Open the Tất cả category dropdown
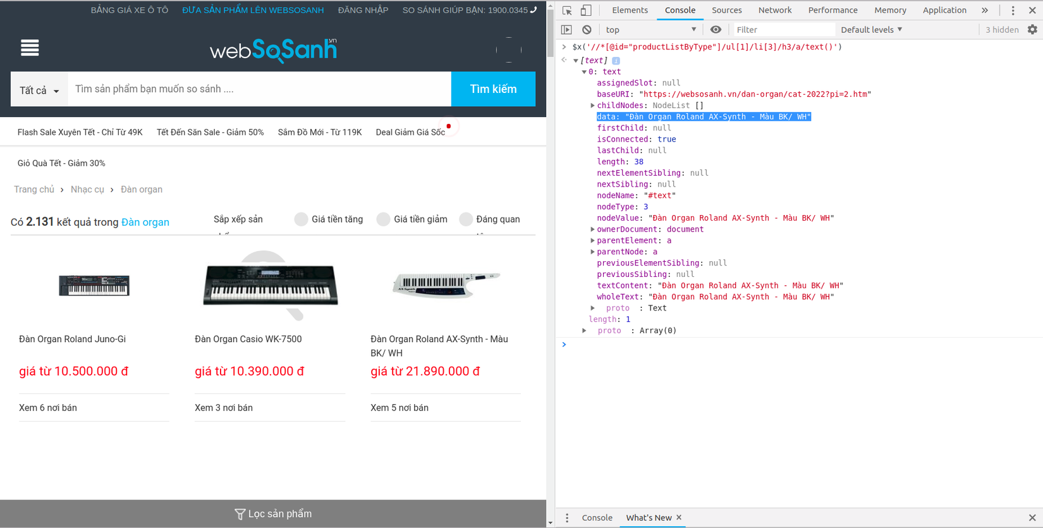The height and width of the screenshot is (528, 1043). pos(39,90)
